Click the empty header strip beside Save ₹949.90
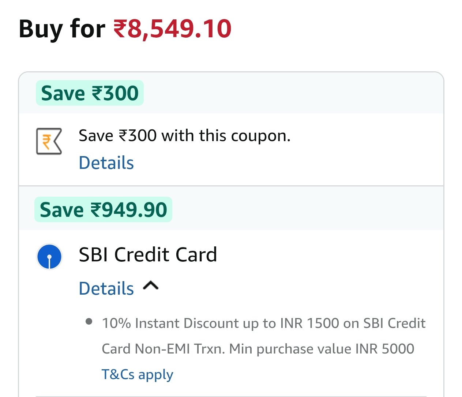The width and height of the screenshot is (462, 397). [307, 210]
